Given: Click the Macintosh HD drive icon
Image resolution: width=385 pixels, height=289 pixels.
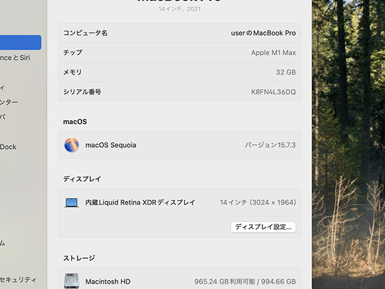Looking at the screenshot, I should pos(71,281).
